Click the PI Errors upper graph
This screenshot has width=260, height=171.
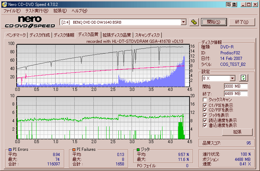click(103, 65)
